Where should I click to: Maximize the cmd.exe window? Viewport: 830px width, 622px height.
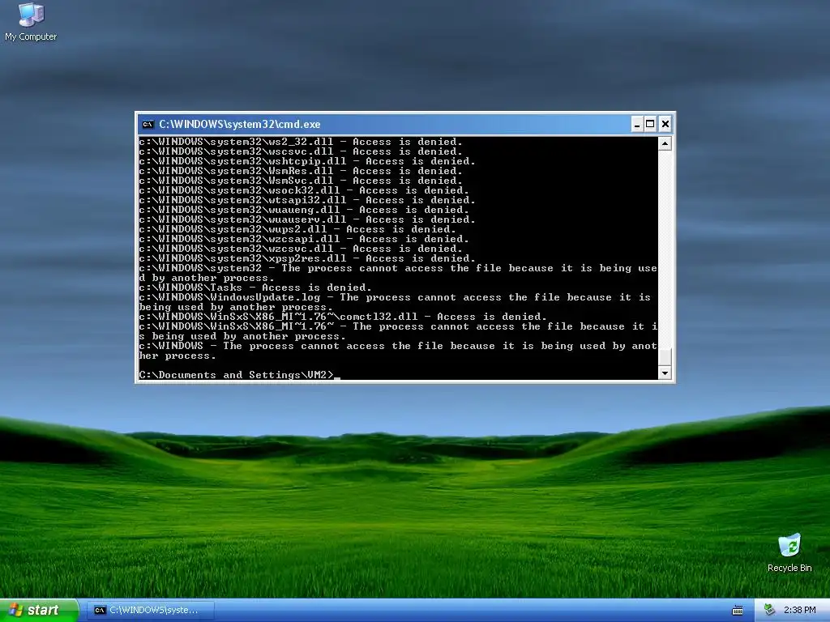click(x=651, y=124)
